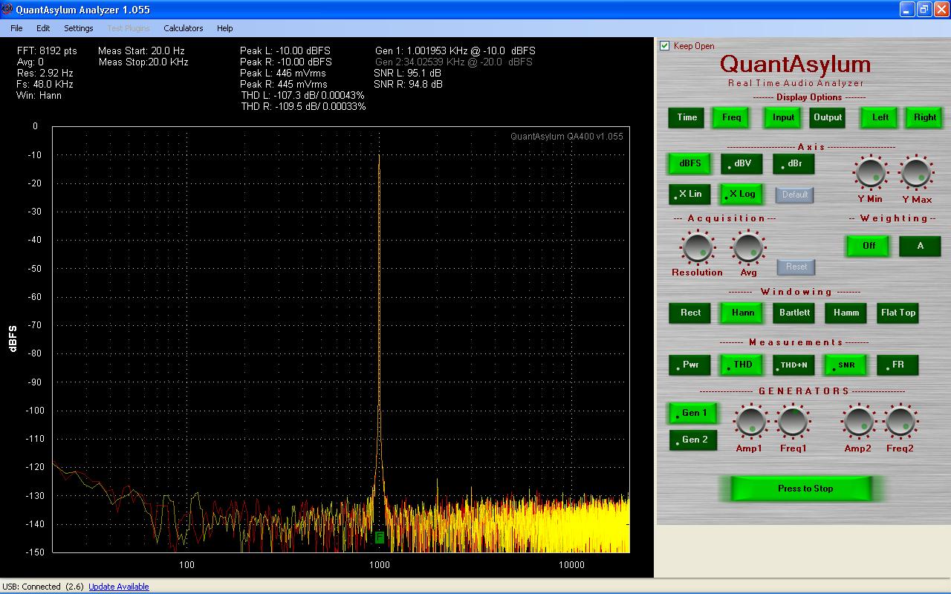
Task: Enable A weighting
Action: tap(920, 246)
